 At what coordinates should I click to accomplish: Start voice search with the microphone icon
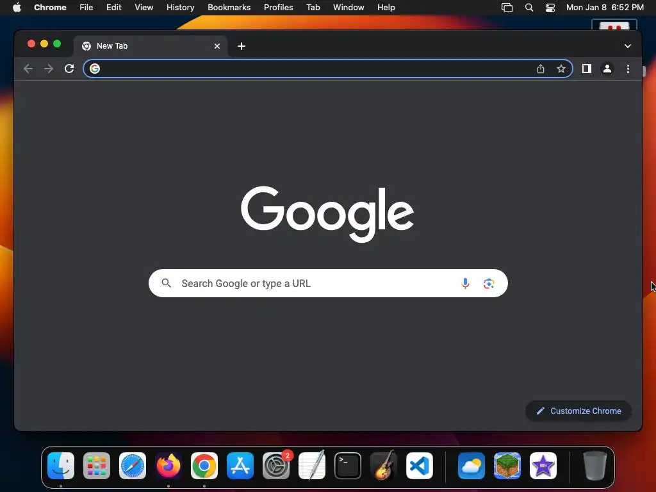(465, 283)
